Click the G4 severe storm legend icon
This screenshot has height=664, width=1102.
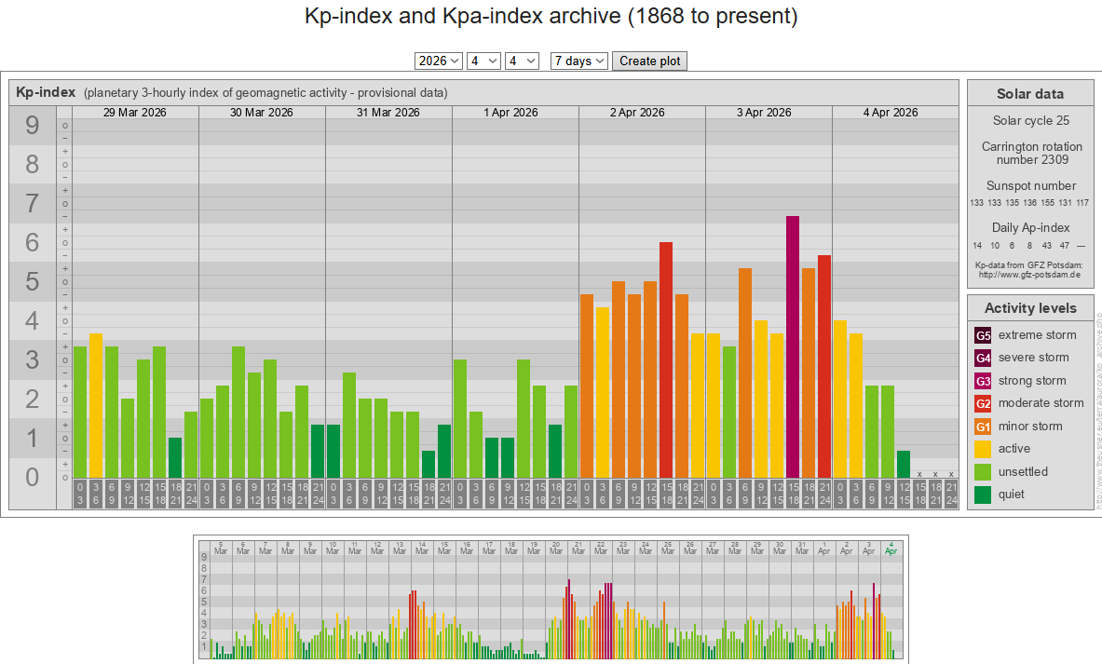click(983, 358)
